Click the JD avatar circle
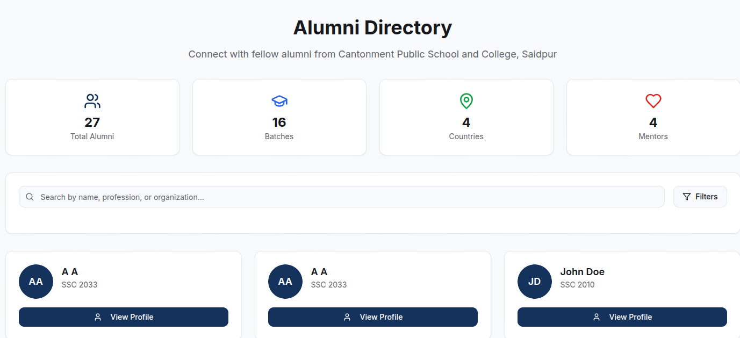The width and height of the screenshot is (740, 338). [535, 282]
